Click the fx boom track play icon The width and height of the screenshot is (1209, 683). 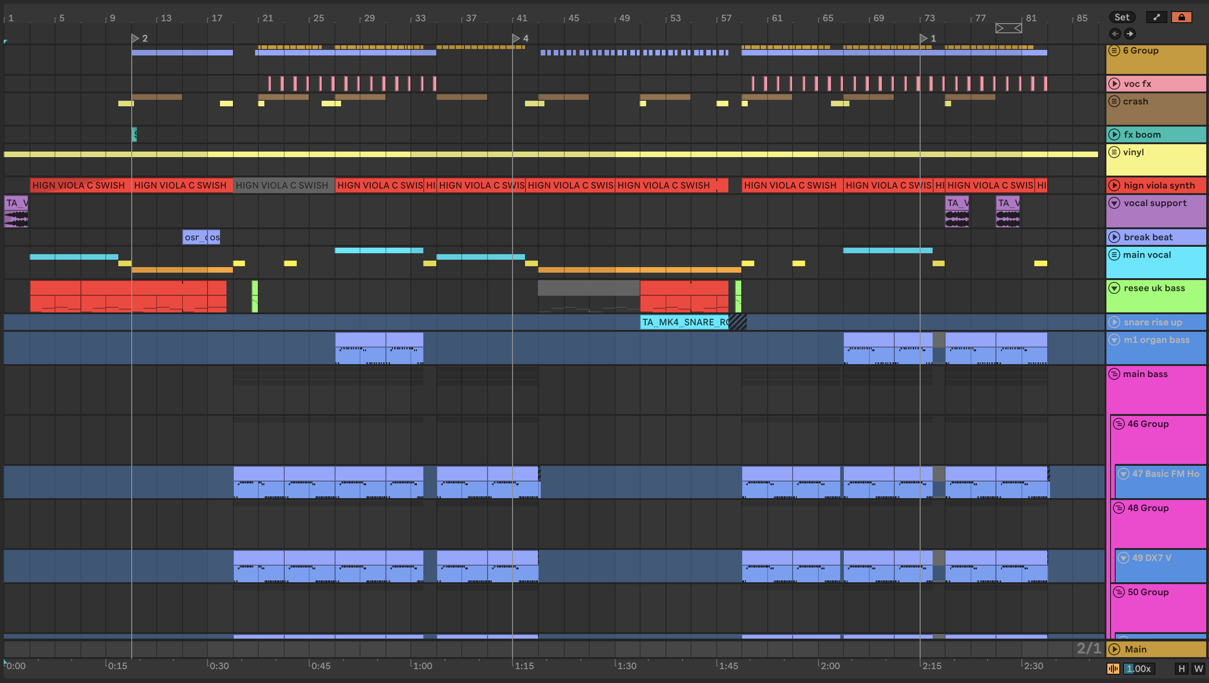coord(1114,135)
